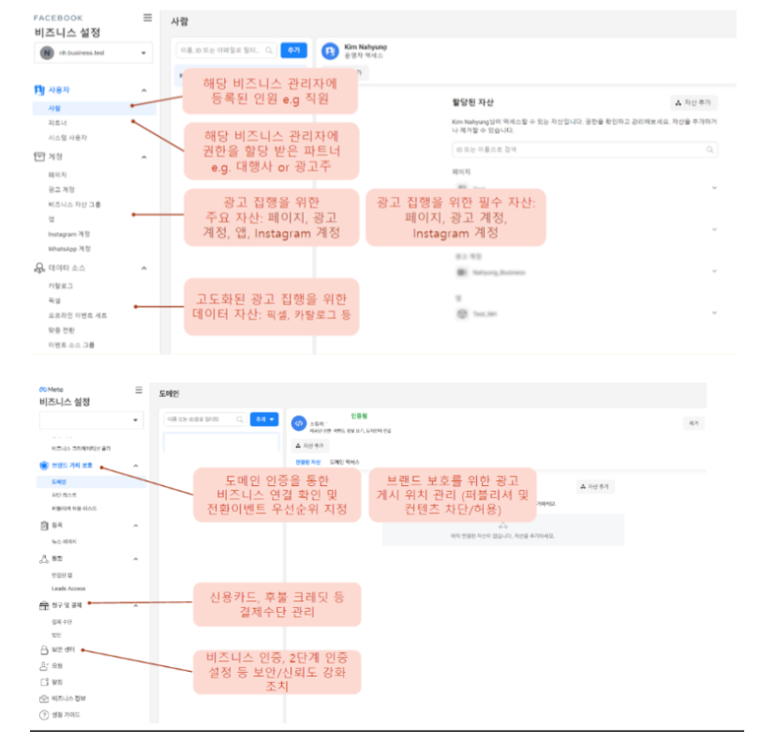This screenshot has height=745, width=762.
Task: Click the 보안 센터 lock icon
Action: (44, 649)
